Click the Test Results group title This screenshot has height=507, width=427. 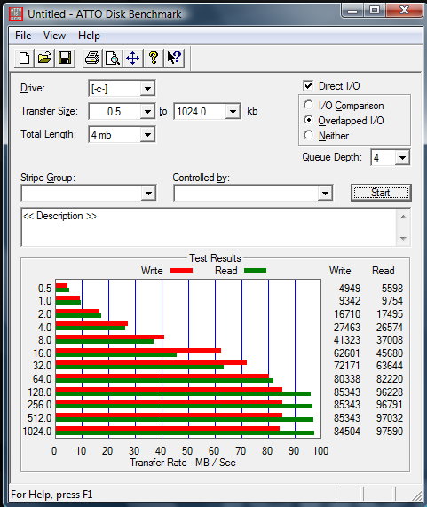point(215,258)
